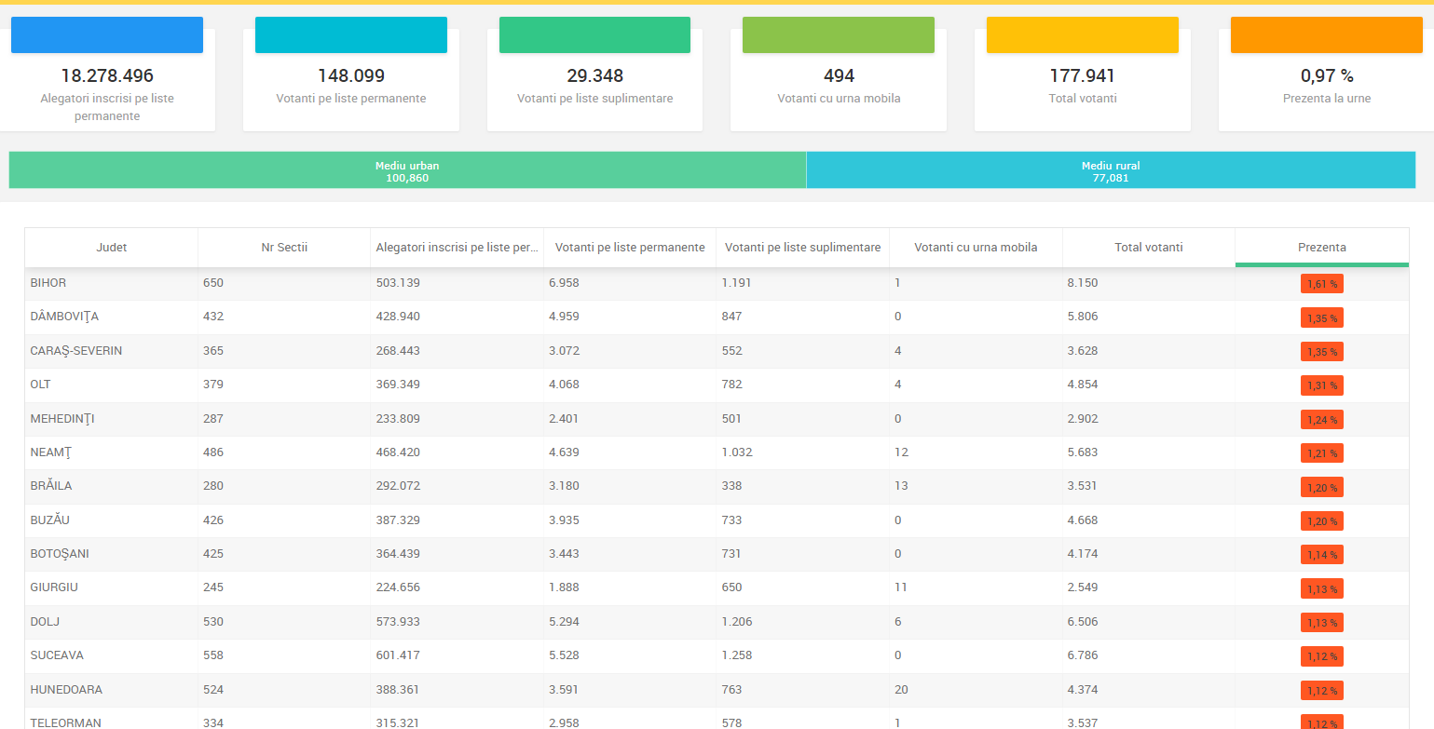Sort table by Judet column header
1434x729 pixels.
tap(111, 247)
